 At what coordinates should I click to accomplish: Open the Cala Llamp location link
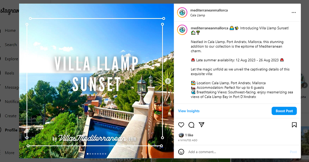(x=197, y=15)
